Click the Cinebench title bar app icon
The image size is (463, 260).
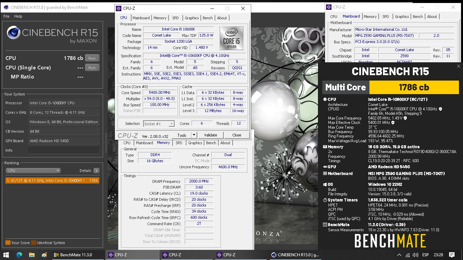[x=6, y=7]
